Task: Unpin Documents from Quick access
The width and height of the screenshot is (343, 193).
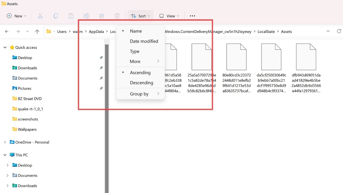Action: [x=101, y=78]
